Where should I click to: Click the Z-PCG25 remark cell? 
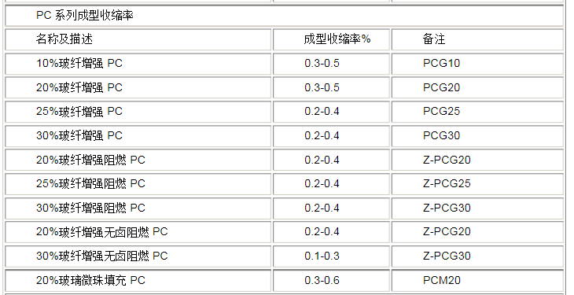click(x=477, y=183)
